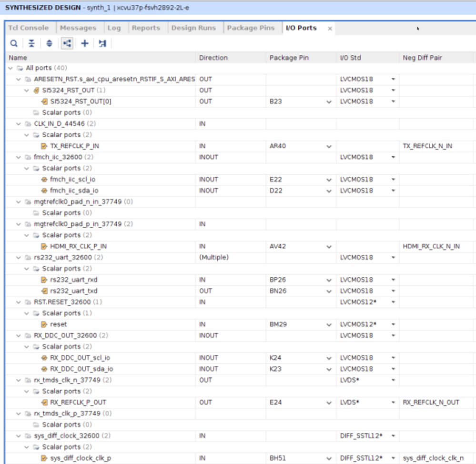This screenshot has width=476, height=464.
Task: Open package pin dropdown for TX_REFCLK_P_IN
Action: pyautogui.click(x=329, y=147)
